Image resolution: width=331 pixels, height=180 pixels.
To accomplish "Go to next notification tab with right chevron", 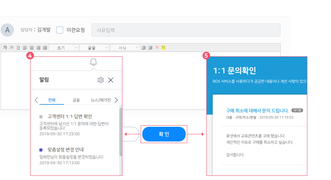I will point(116,100).
